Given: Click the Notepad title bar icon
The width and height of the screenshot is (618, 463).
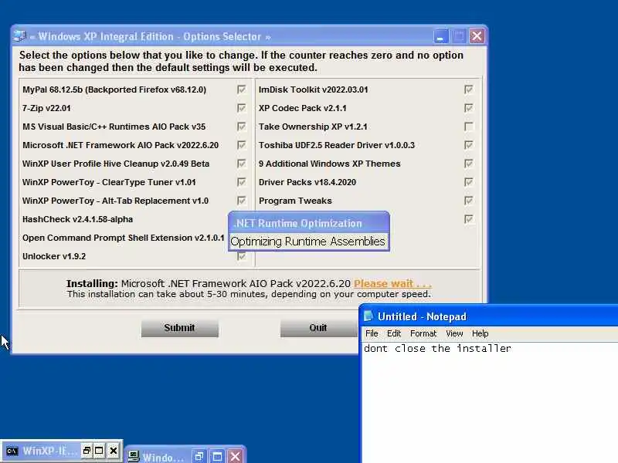Looking at the screenshot, I should (368, 316).
